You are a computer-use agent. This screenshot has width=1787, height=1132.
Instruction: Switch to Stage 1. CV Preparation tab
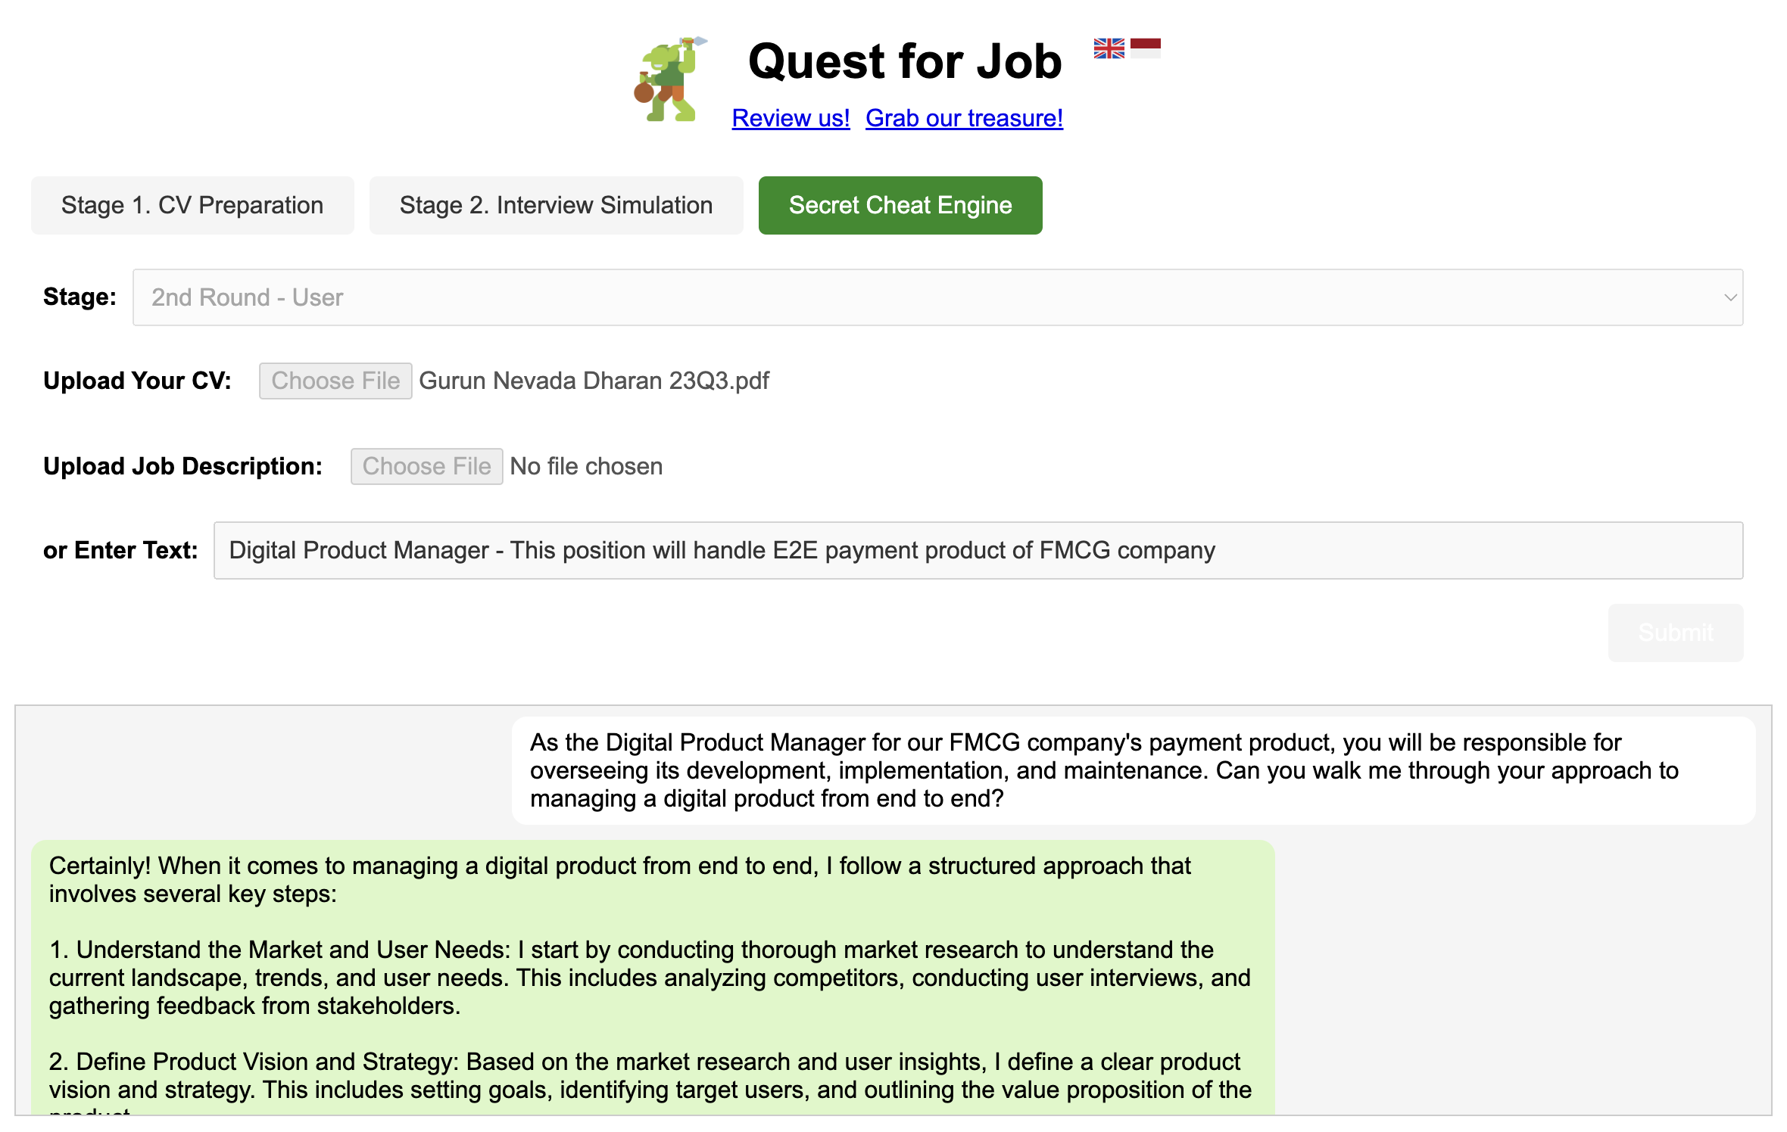pyautogui.click(x=192, y=204)
